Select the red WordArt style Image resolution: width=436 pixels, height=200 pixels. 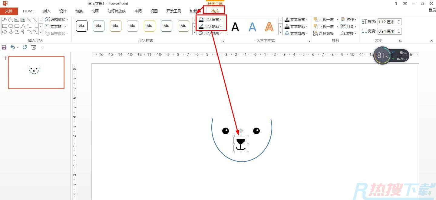[269, 27]
